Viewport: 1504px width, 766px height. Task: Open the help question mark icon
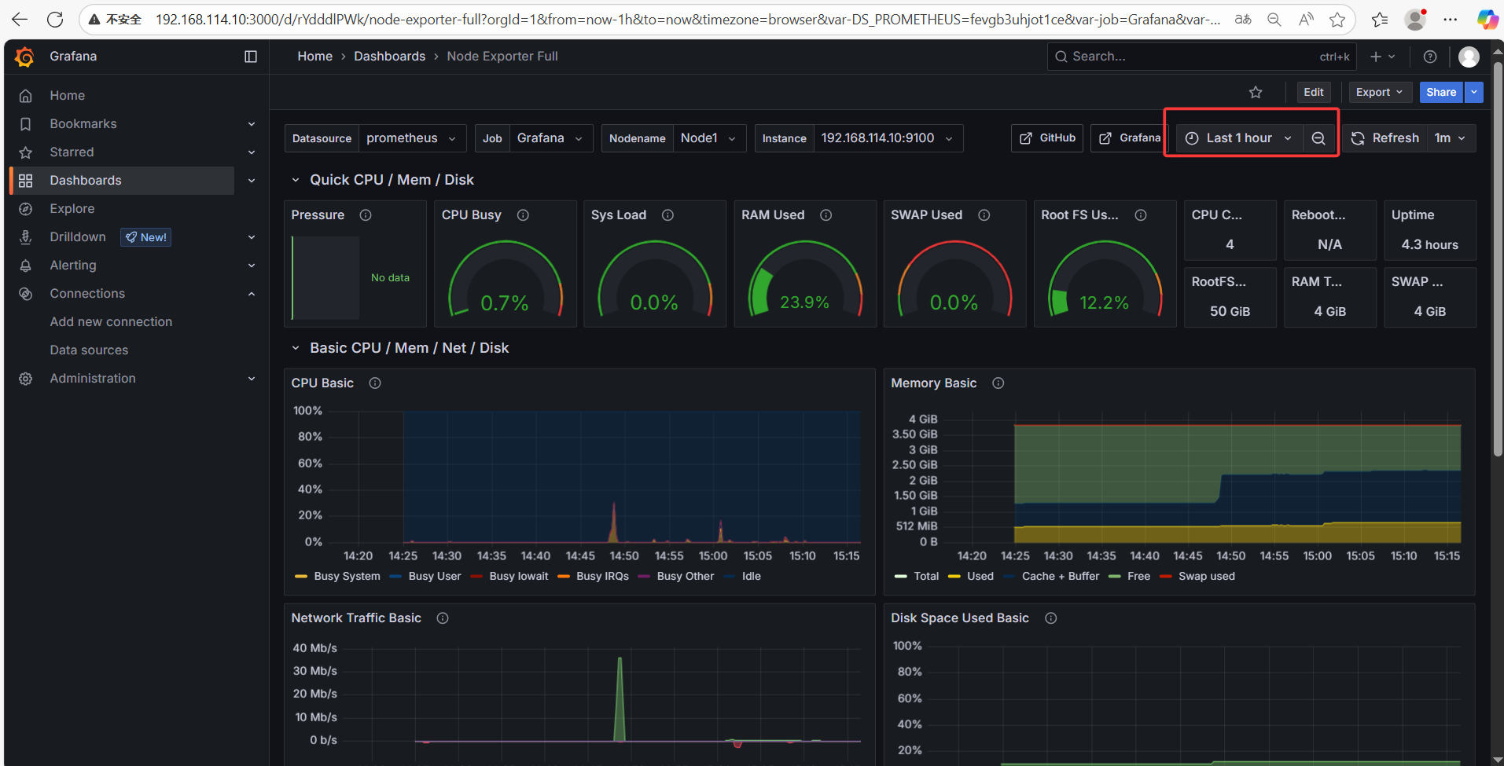(x=1430, y=57)
